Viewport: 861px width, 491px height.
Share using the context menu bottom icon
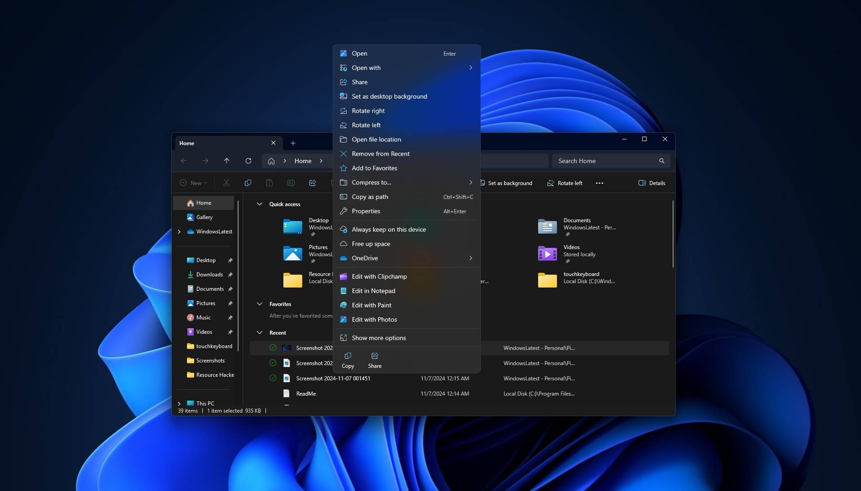(x=375, y=360)
